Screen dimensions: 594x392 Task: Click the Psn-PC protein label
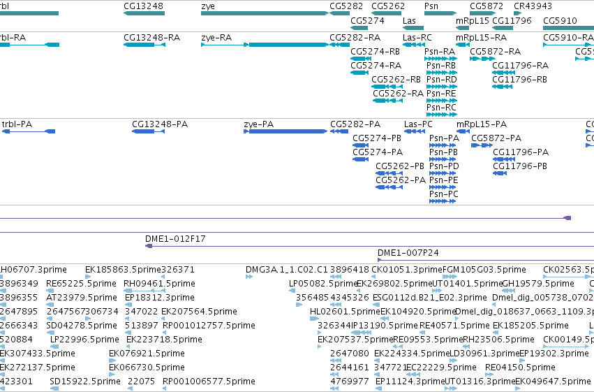444,194
